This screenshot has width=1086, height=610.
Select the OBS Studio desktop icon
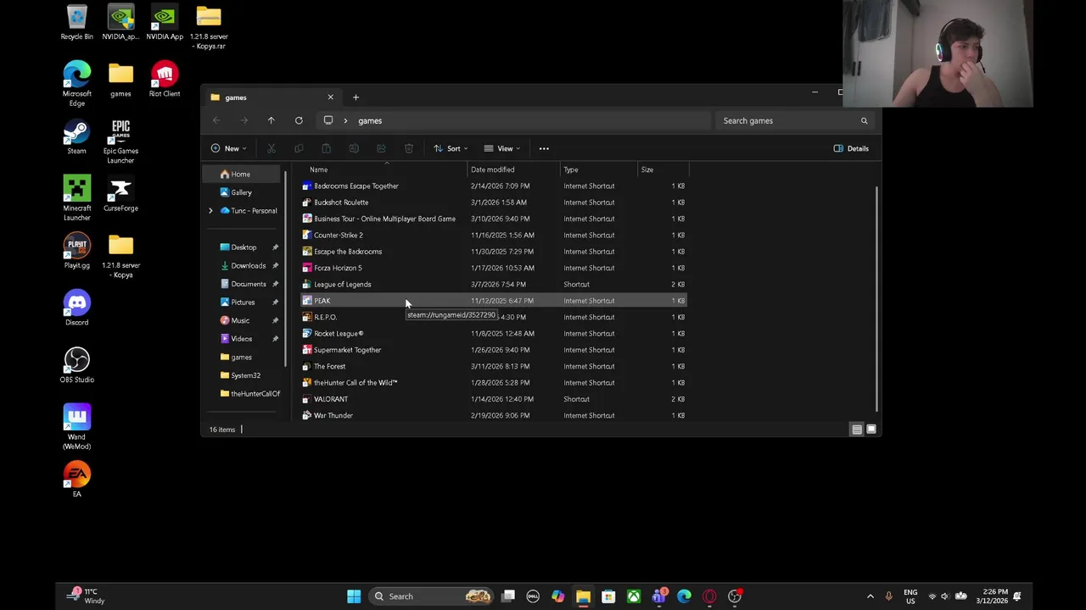76,365
